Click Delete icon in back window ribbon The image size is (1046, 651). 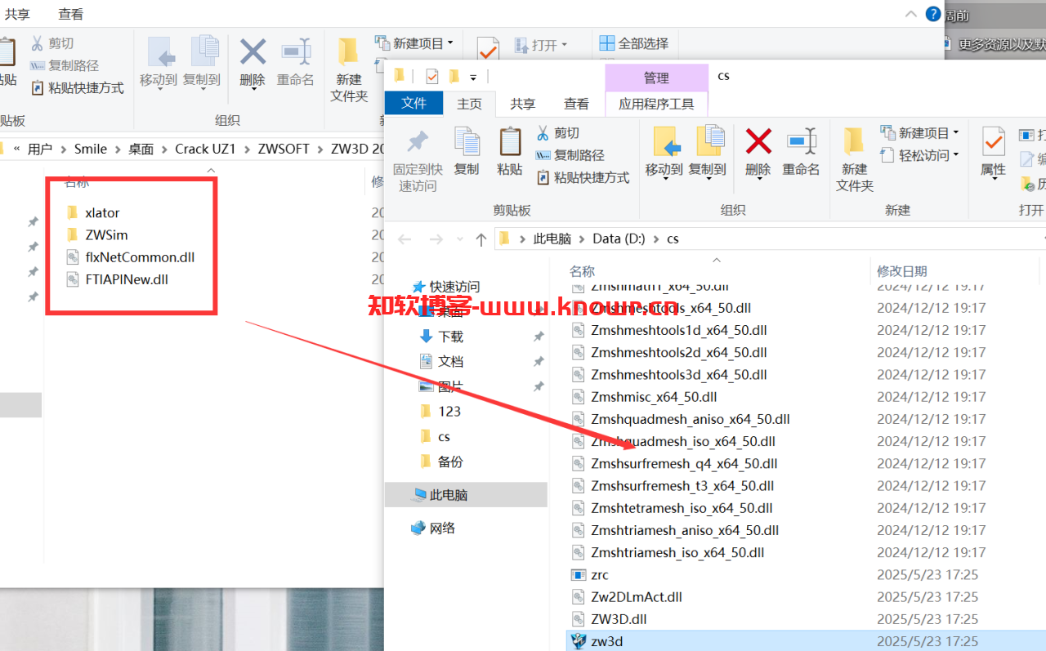pyautogui.click(x=253, y=52)
